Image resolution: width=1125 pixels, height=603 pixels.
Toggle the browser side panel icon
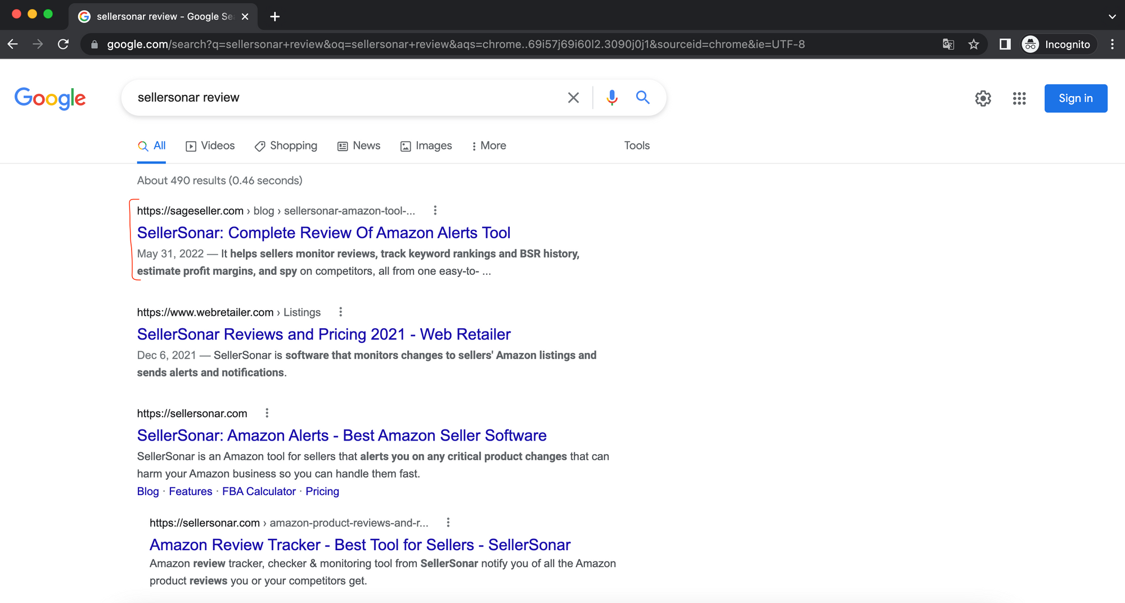click(x=1005, y=44)
